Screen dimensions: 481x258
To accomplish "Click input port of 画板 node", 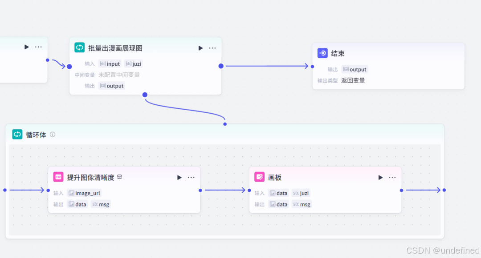I will [249, 190].
